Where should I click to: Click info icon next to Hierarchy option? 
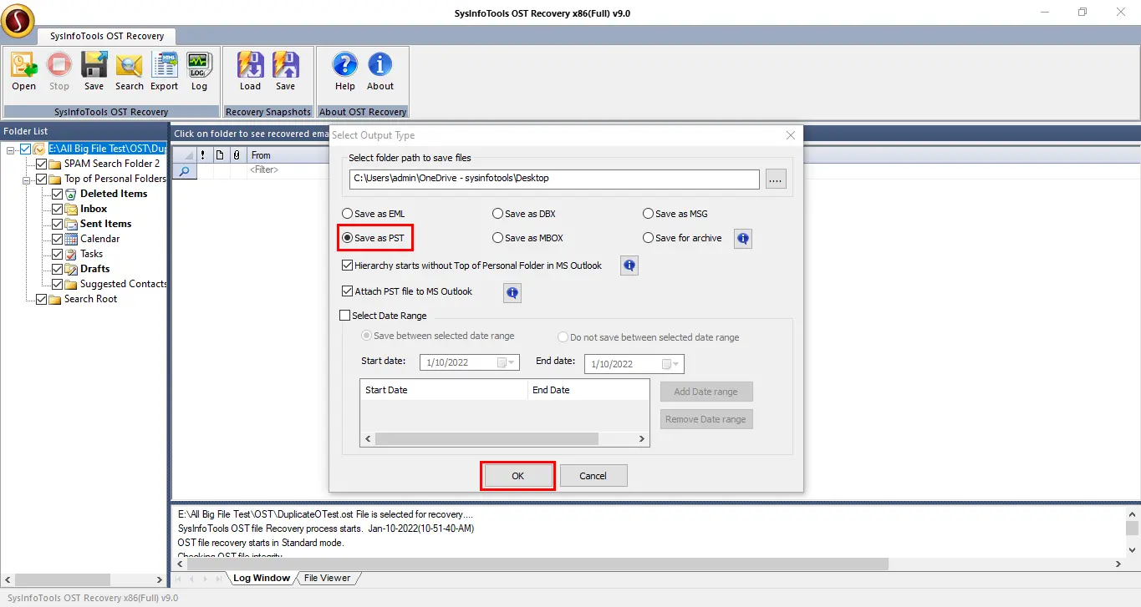coord(629,266)
